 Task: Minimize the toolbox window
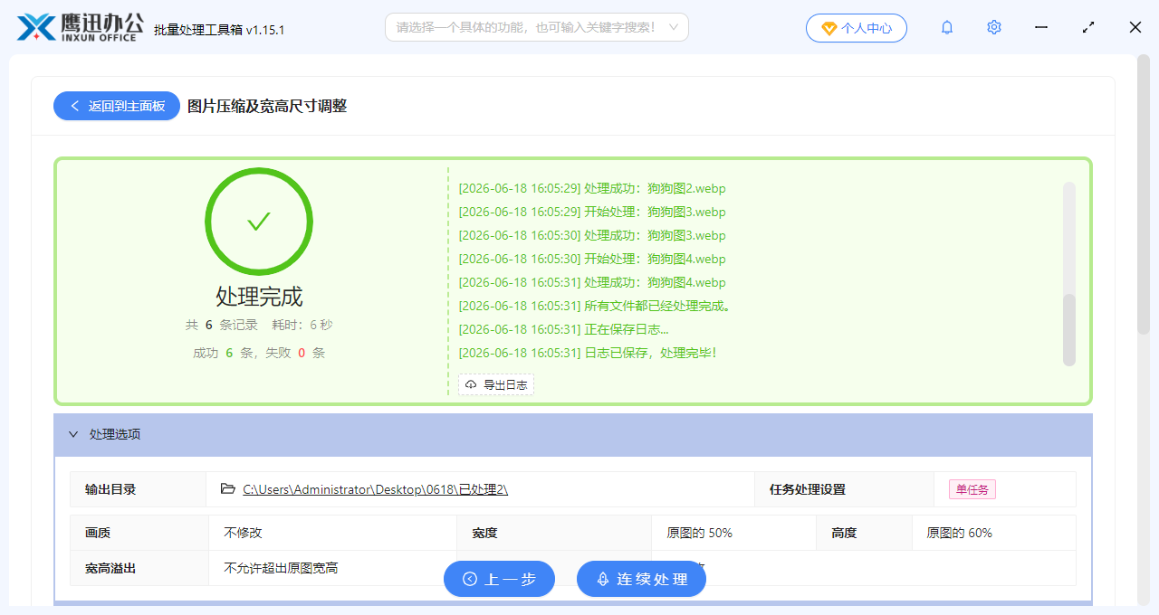1041,27
